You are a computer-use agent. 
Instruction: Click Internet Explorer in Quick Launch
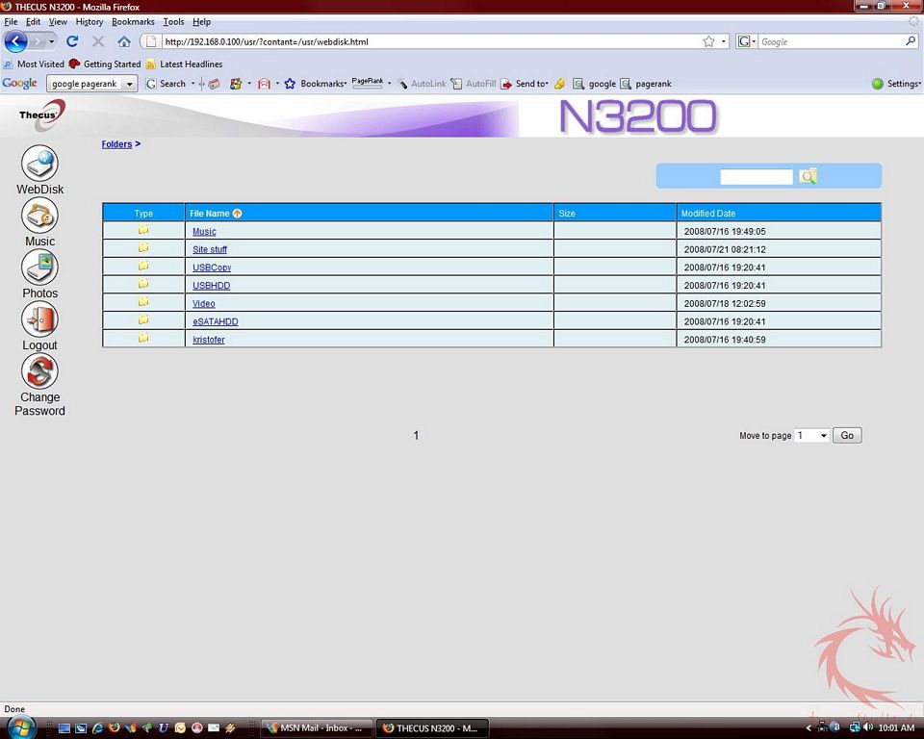[x=97, y=727]
